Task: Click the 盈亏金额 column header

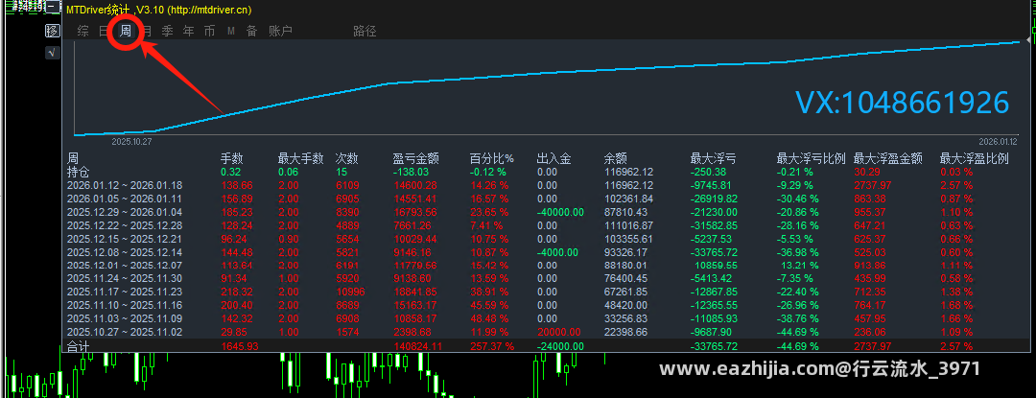Action: 415,158
